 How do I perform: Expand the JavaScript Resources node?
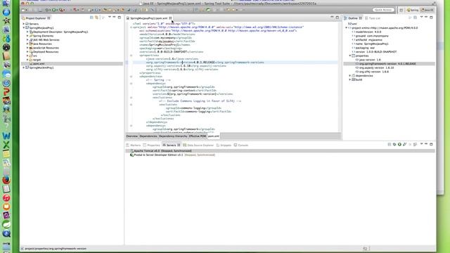click(27, 48)
